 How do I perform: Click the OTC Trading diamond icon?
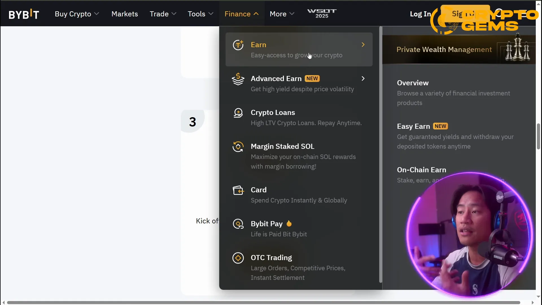[238, 258]
